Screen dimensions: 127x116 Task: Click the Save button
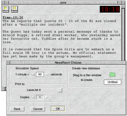(x=17, y=109)
